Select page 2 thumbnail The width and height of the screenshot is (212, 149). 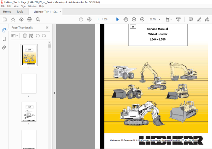(x=29, y=83)
